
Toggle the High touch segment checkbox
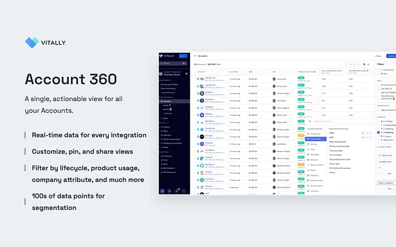point(378,140)
